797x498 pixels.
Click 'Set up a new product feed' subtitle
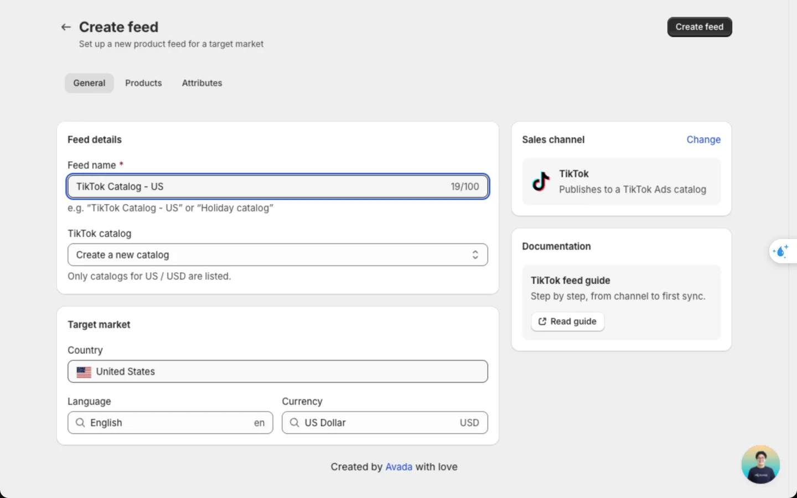click(x=171, y=44)
